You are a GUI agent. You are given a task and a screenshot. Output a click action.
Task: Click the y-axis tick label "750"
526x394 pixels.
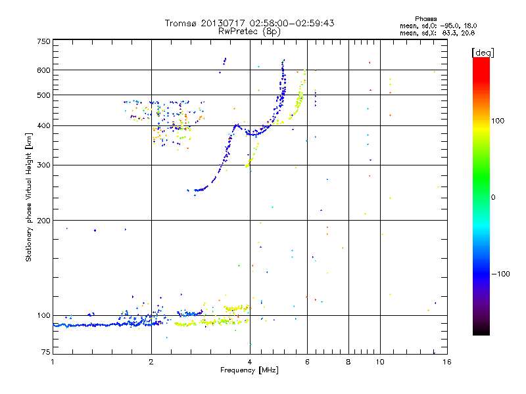pyautogui.click(x=44, y=41)
